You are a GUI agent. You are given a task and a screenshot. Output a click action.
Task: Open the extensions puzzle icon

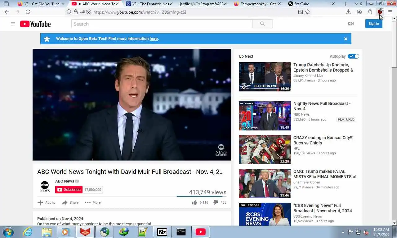(x=370, y=12)
